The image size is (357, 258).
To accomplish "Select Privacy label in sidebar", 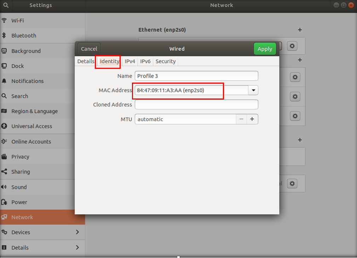I will coord(20,157).
